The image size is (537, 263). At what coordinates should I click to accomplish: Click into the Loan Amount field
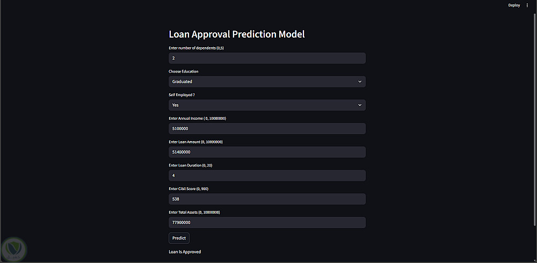coord(267,152)
